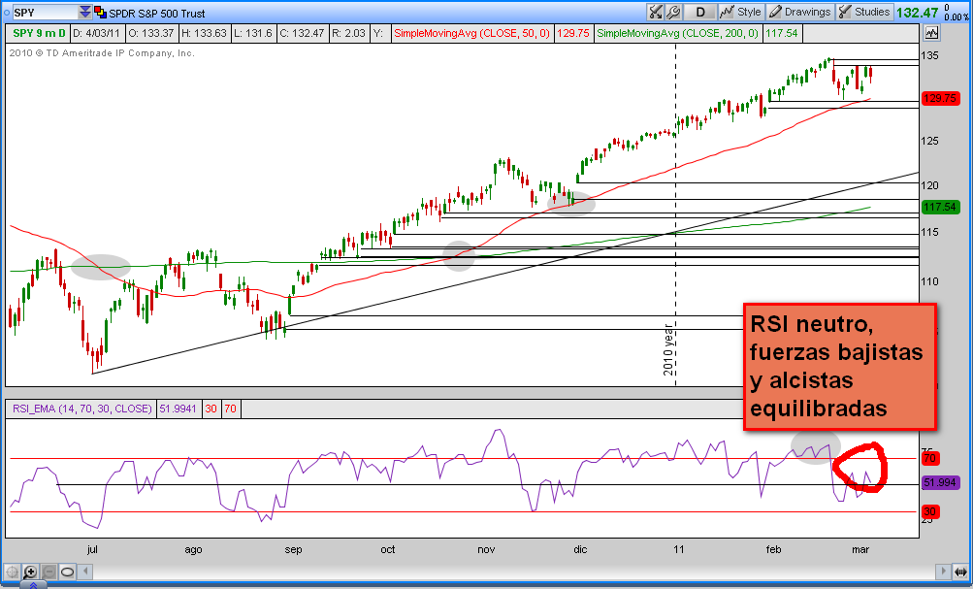Click the 129.75 red price bubble
The image size is (973, 589).
coord(940,98)
